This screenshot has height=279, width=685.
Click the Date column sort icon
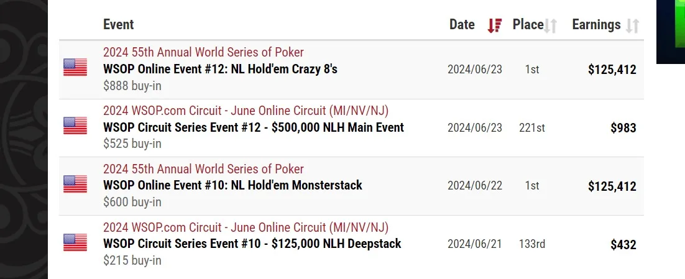pyautogui.click(x=494, y=25)
